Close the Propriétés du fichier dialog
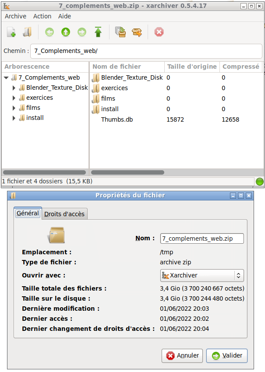The width and height of the screenshot is (265, 372). tap(249, 196)
